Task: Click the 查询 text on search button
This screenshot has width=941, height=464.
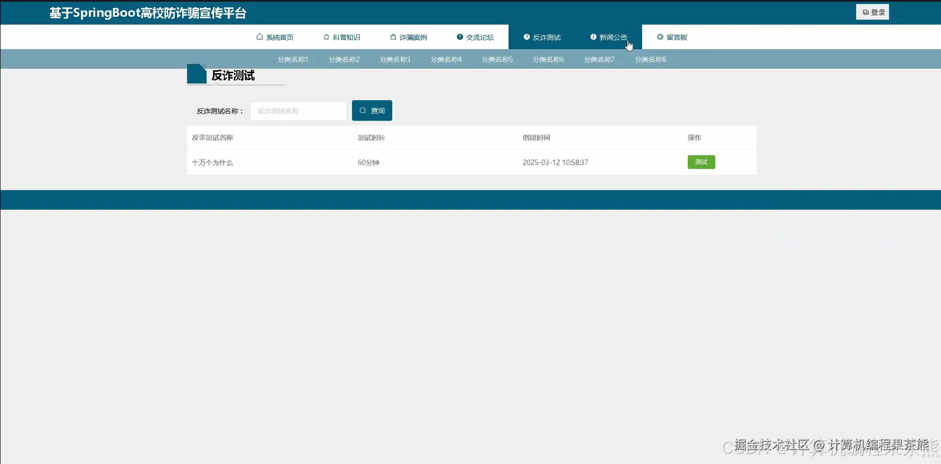Action: (x=378, y=111)
